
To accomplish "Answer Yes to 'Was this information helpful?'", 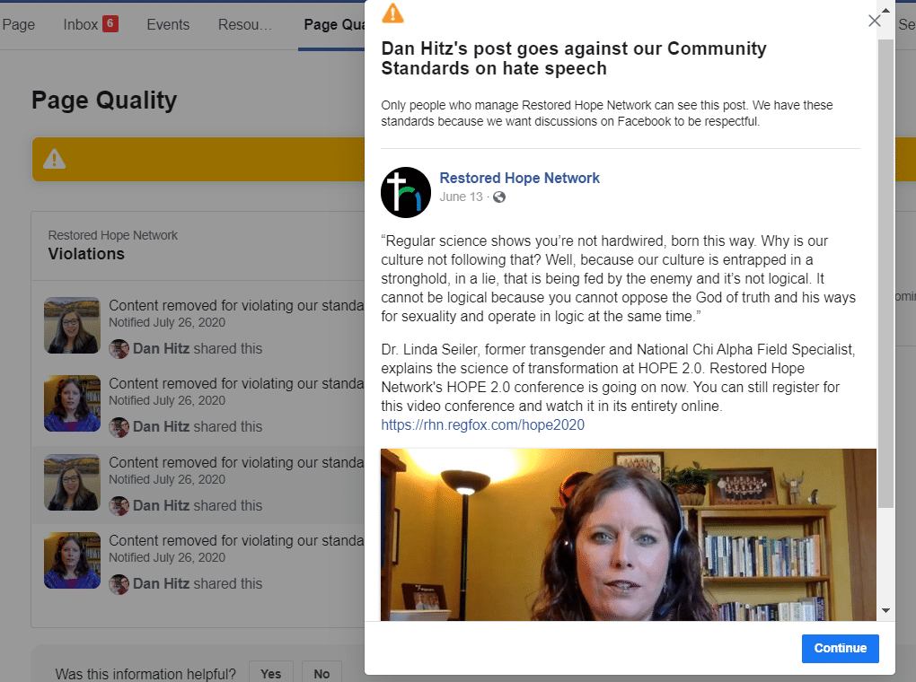I will click(270, 674).
